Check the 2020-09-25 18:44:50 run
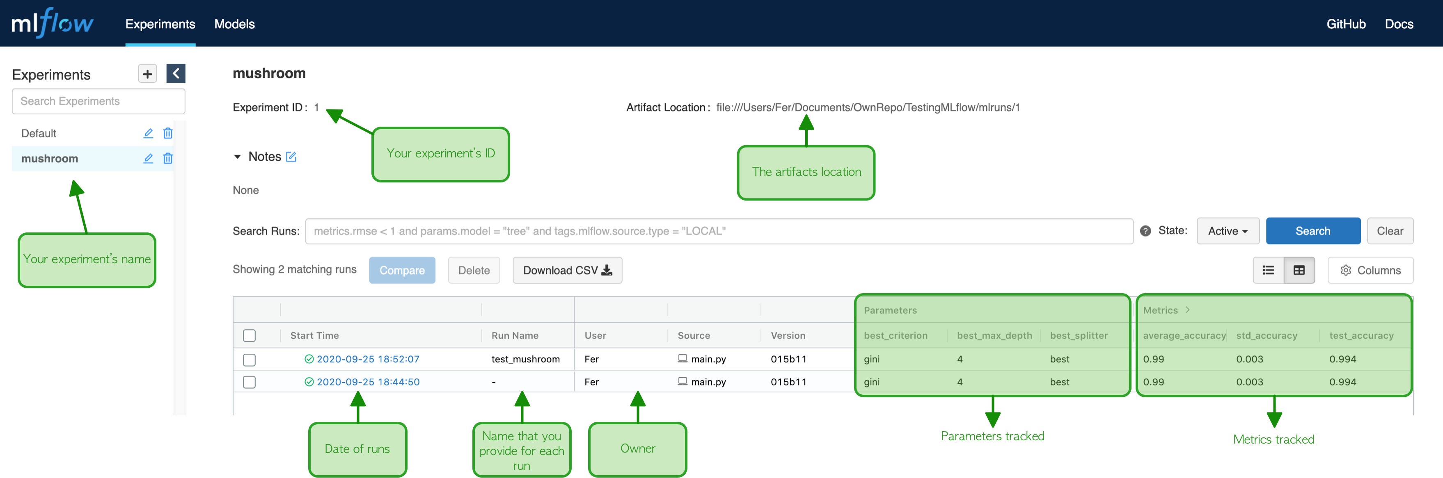Screen dimensions: 1443x478 249,382
